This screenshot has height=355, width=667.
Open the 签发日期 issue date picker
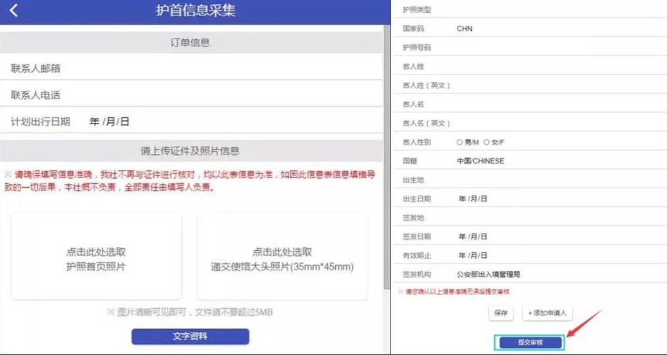click(473, 237)
